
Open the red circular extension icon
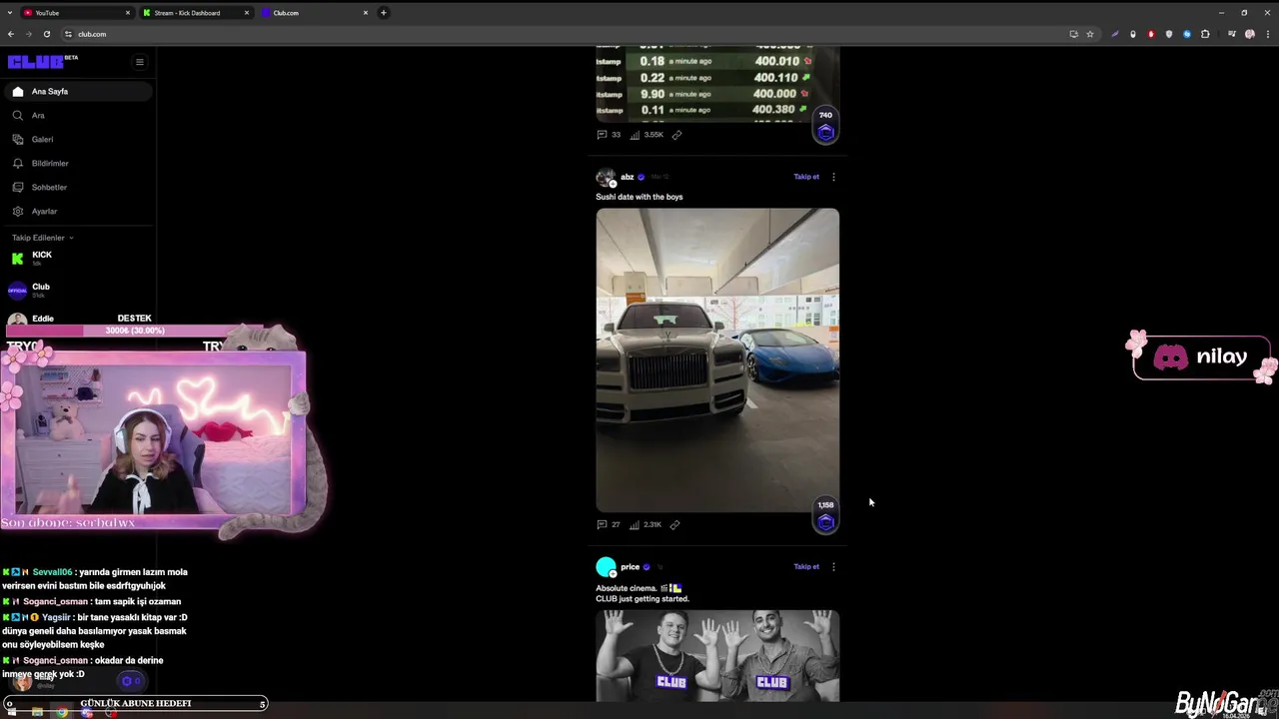pyautogui.click(x=1151, y=34)
